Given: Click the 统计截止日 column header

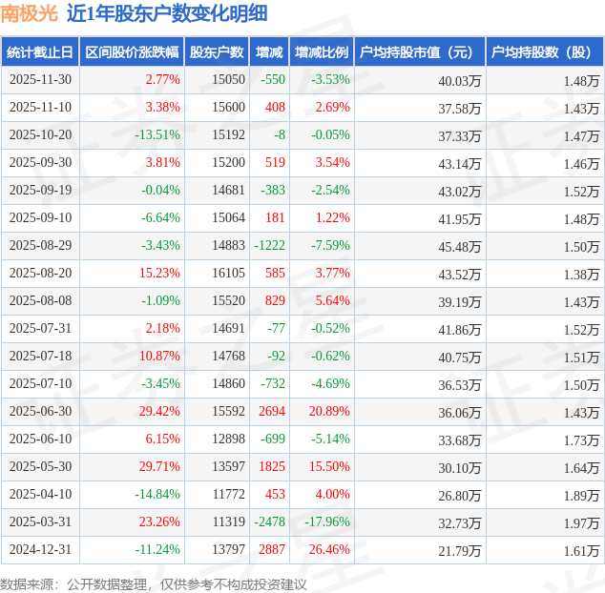Looking at the screenshot, I should click(x=40, y=52).
